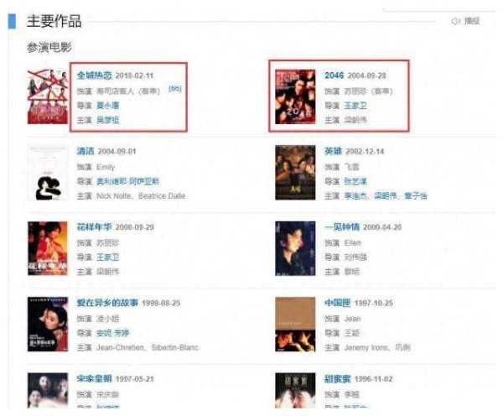Image resolution: width=503 pixels, height=416 pixels.
Task: Open the 清洁 movie poster thumbnail
Action: click(x=48, y=173)
